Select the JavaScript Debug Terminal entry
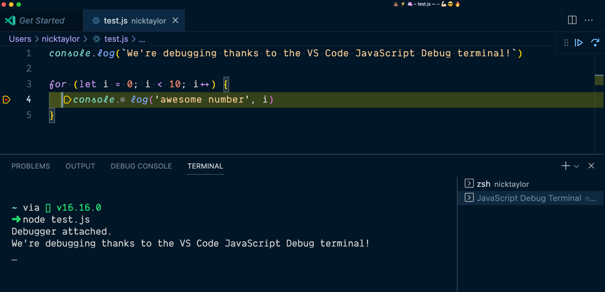Image resolution: width=605 pixels, height=292 pixels. [531, 198]
